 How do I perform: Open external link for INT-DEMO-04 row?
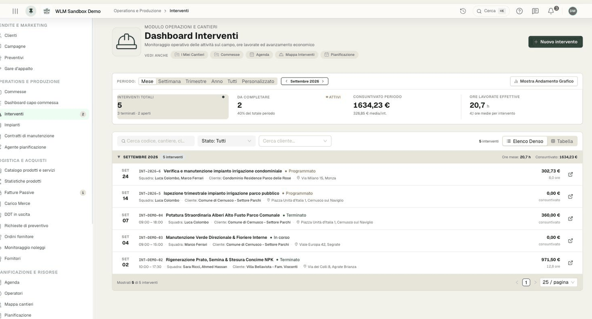tap(570, 218)
